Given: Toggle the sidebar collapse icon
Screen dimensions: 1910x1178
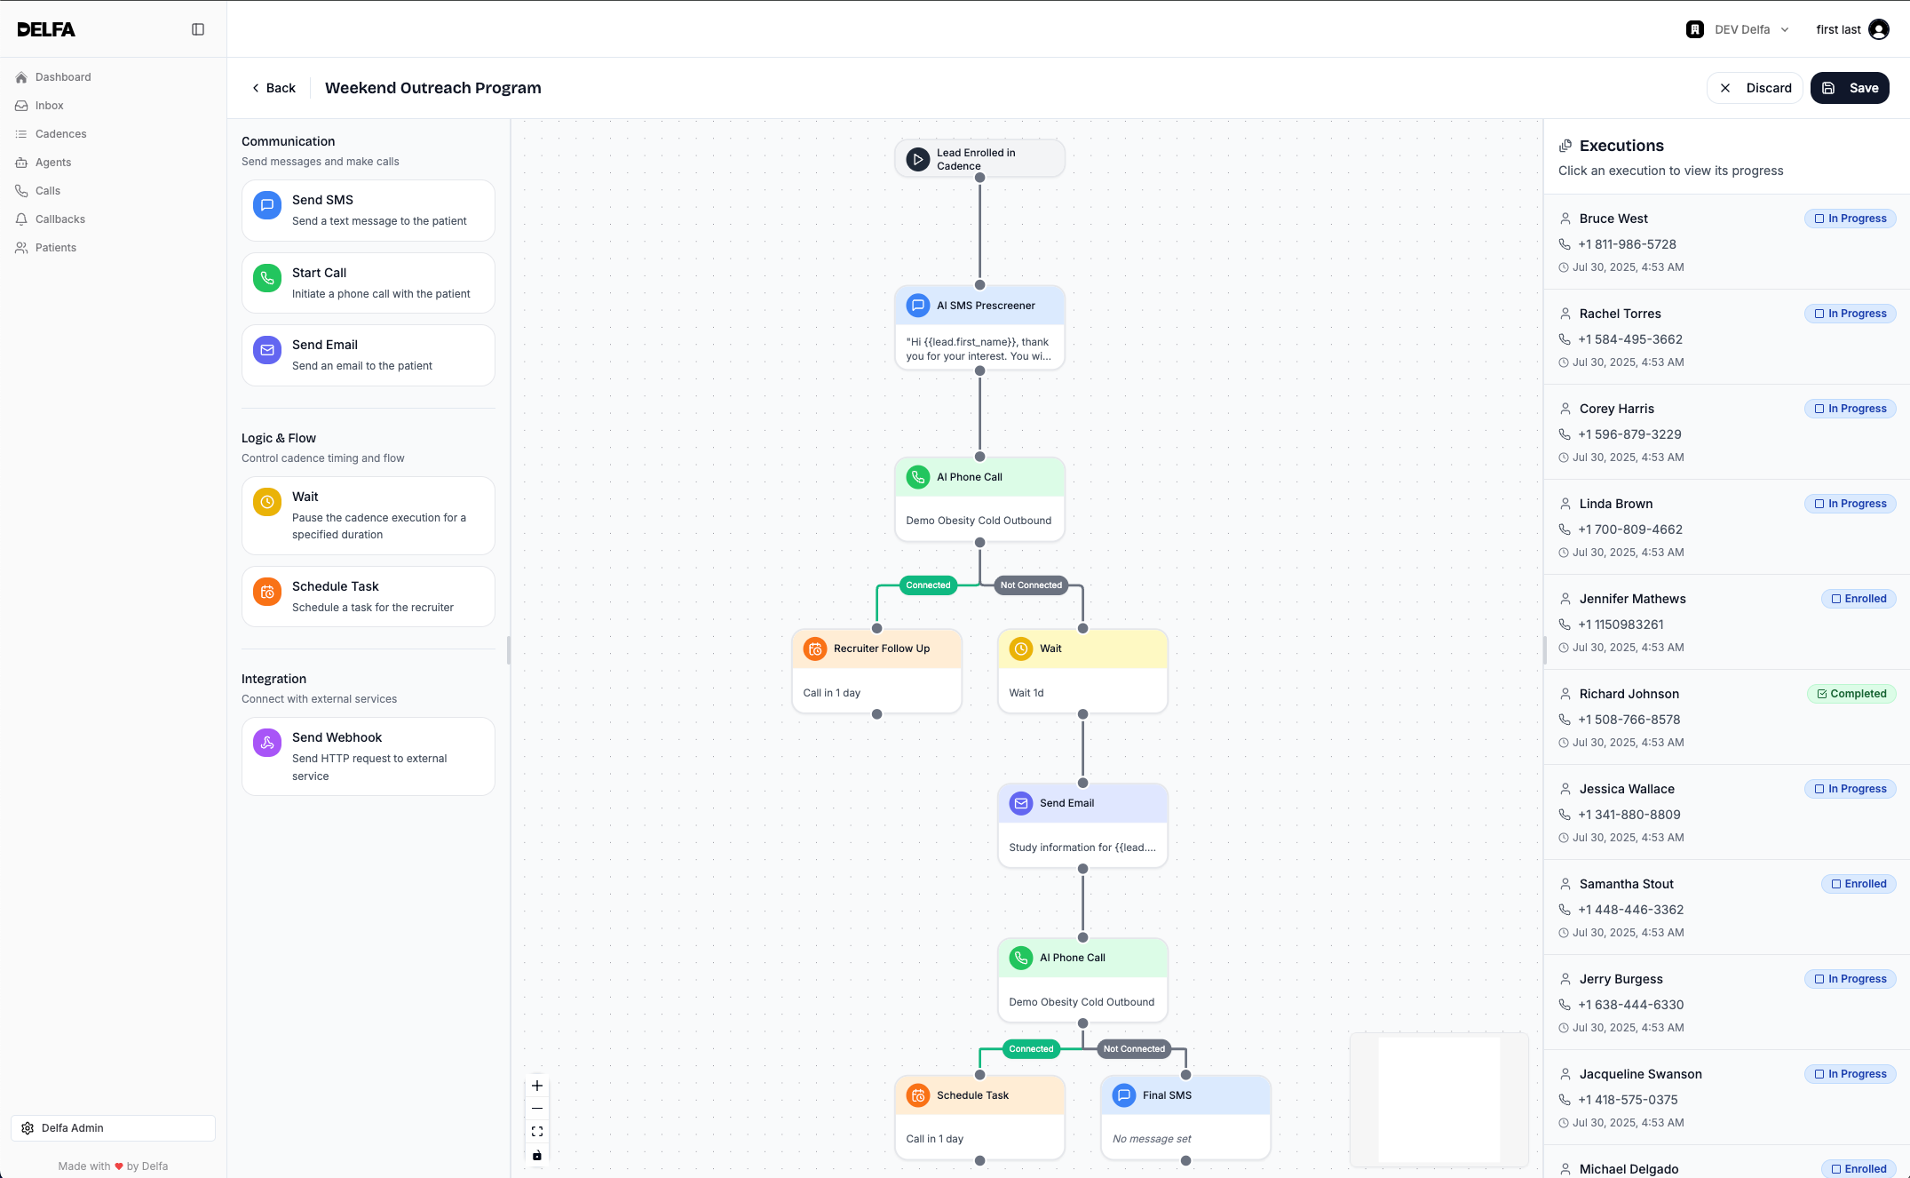Looking at the screenshot, I should (198, 29).
